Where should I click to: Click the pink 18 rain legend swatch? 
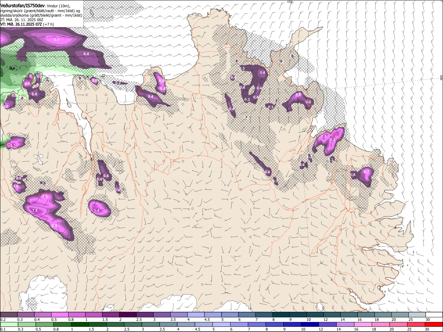pyautogui.click(x=380, y=324)
